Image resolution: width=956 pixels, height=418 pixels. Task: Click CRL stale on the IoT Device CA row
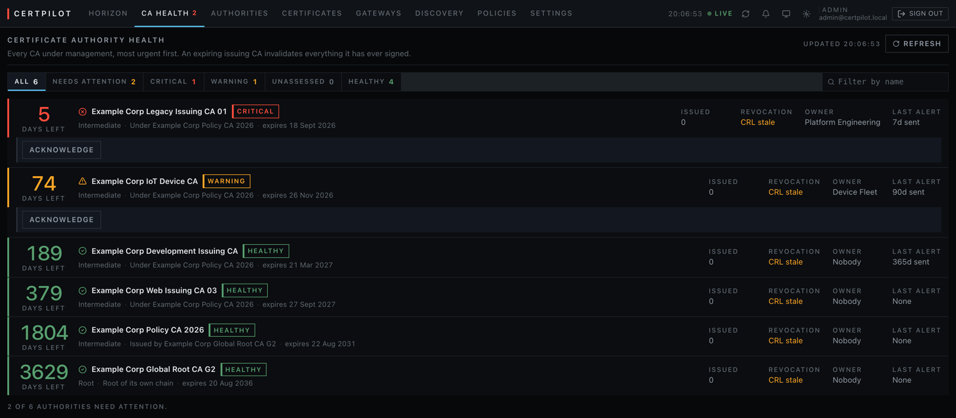pyautogui.click(x=786, y=192)
